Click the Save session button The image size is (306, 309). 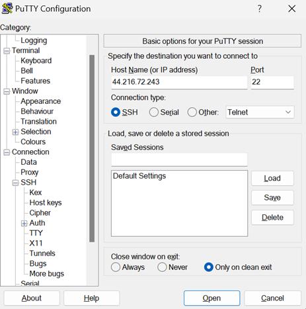tap(272, 198)
